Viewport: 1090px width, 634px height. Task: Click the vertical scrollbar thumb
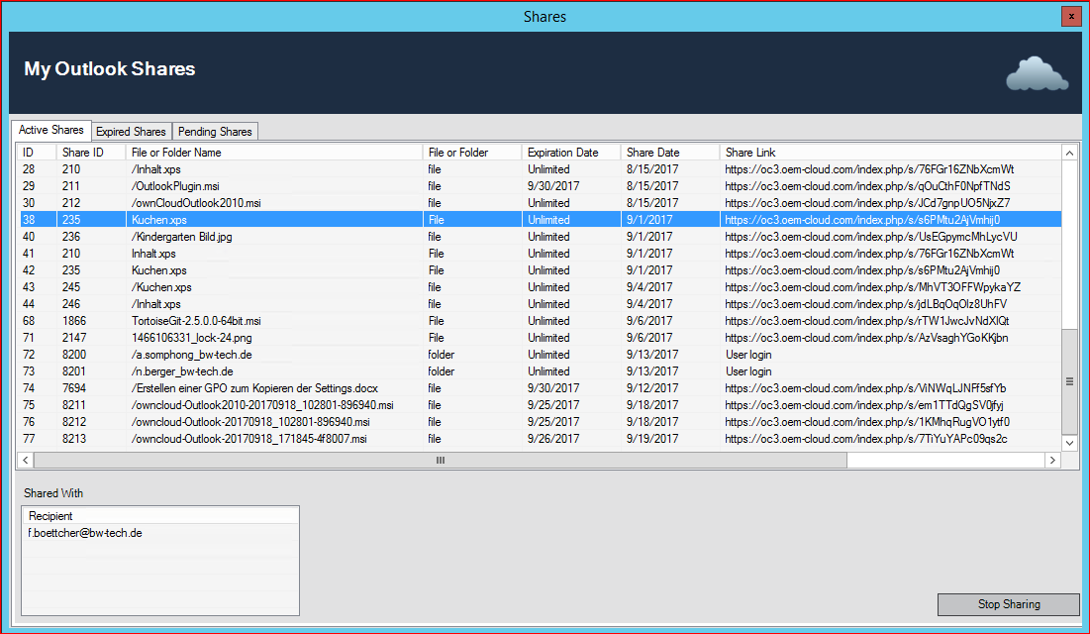[x=1069, y=381]
